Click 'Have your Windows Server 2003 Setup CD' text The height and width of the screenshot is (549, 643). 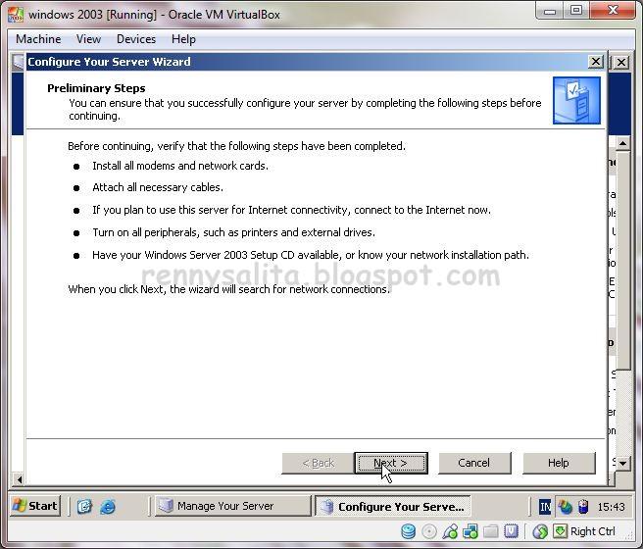click(x=311, y=255)
